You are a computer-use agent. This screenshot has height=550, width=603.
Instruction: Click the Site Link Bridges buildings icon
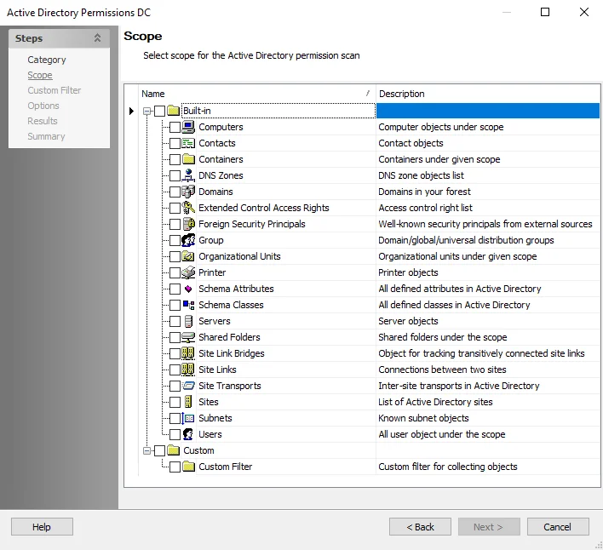pyautogui.click(x=188, y=353)
